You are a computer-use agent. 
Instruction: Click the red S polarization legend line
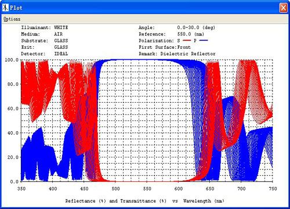click(x=187, y=41)
